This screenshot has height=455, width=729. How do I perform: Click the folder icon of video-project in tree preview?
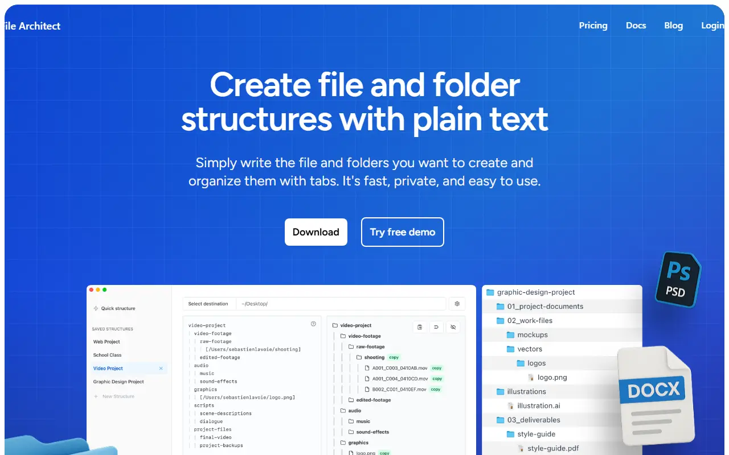[335, 325]
